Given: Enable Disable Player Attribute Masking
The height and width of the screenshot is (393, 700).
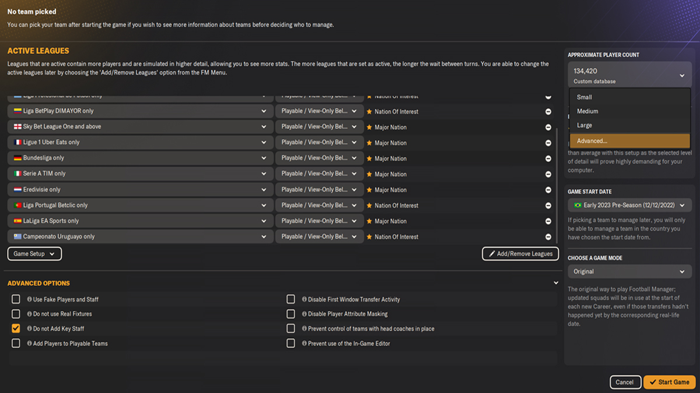Looking at the screenshot, I should click(290, 313).
